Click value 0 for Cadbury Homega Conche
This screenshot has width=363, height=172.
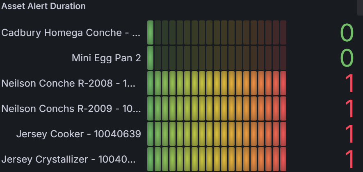click(x=347, y=33)
